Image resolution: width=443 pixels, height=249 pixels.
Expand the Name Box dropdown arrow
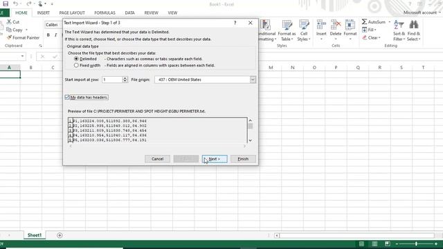point(22,57)
